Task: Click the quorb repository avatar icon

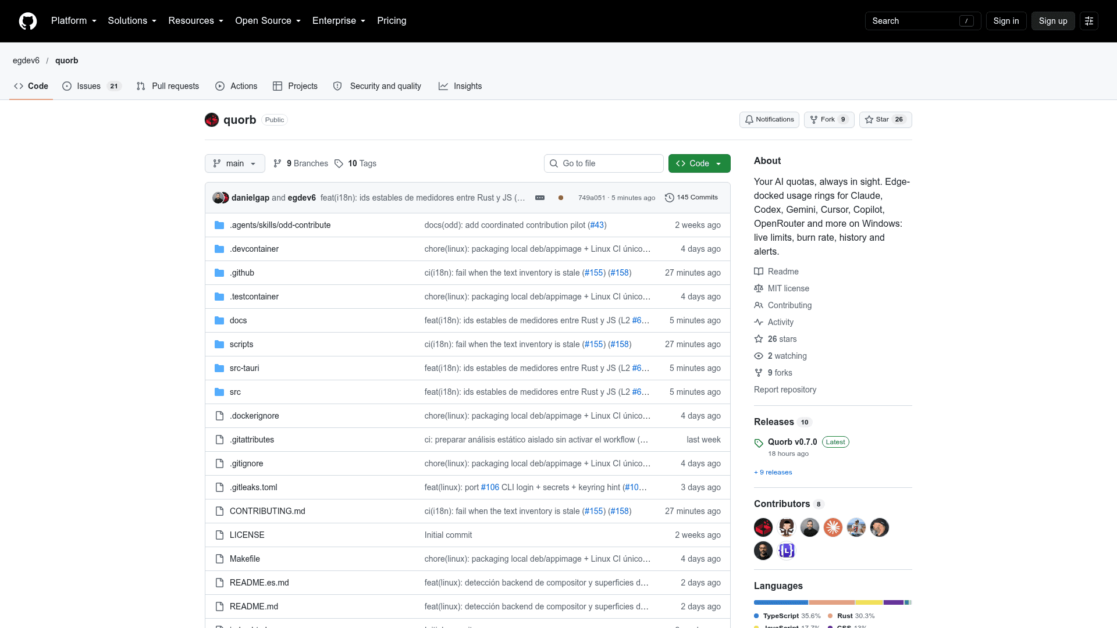Action: tap(212, 120)
